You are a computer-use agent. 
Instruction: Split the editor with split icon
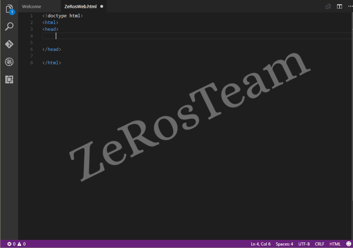[340, 6]
